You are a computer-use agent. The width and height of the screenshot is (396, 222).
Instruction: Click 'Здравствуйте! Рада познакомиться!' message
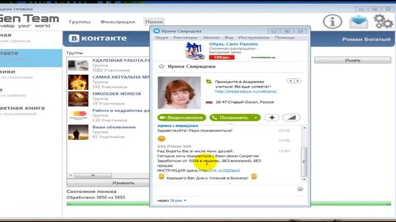click(195, 131)
